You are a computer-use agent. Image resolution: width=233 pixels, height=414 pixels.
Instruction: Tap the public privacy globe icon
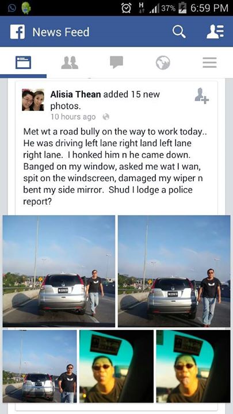106,117
